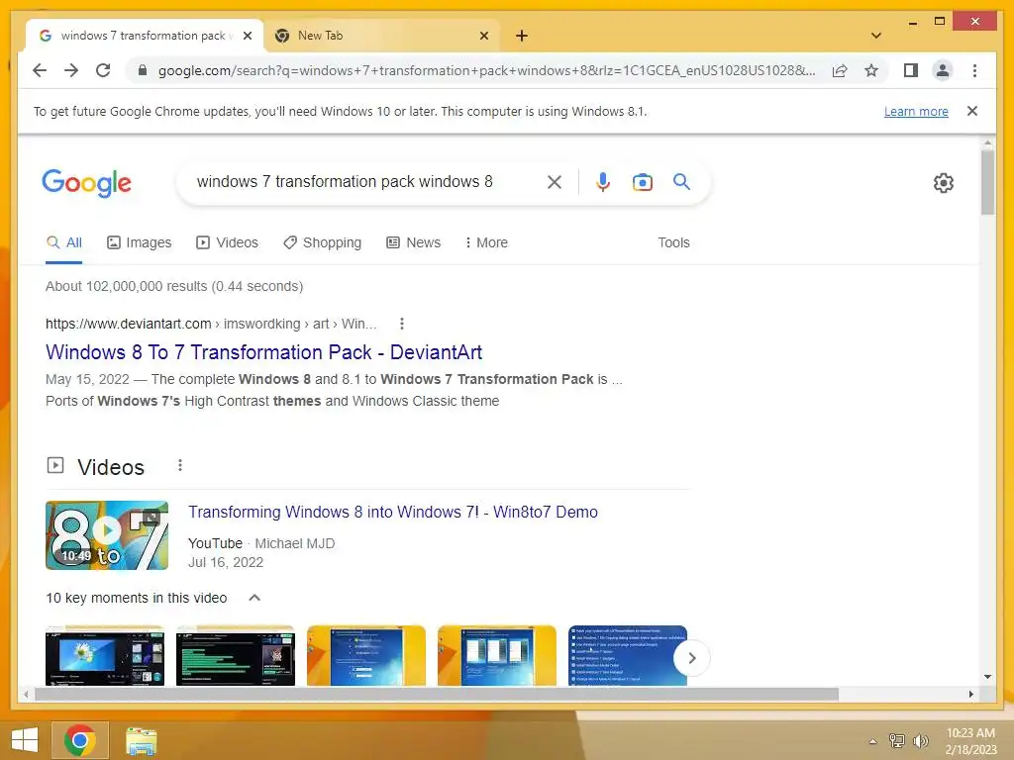Switch to the New Tab tab
The image size is (1014, 760).
tap(381, 36)
